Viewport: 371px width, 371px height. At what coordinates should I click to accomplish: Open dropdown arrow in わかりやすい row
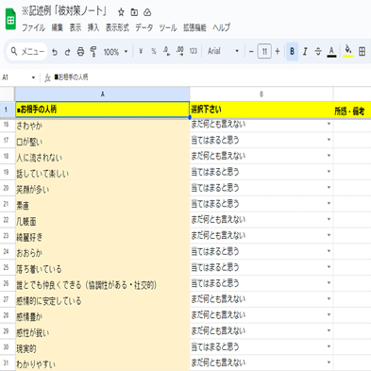(x=329, y=363)
